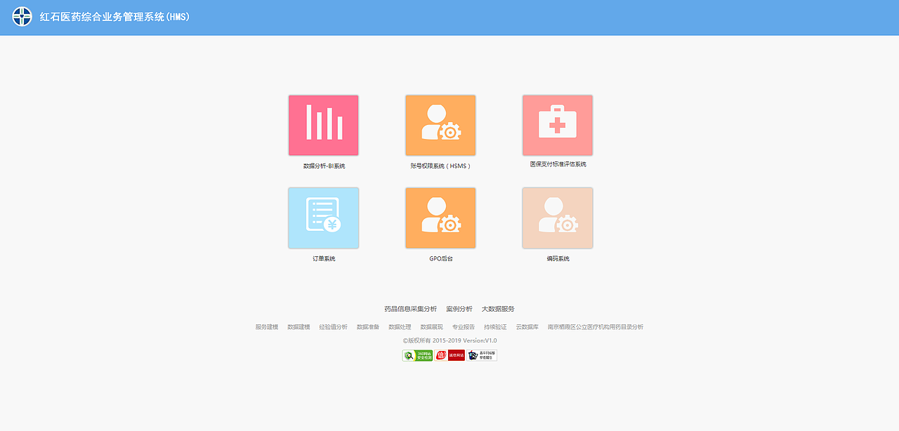899x431 pixels.
Task: Open 大数据服务
Action: [499, 309]
